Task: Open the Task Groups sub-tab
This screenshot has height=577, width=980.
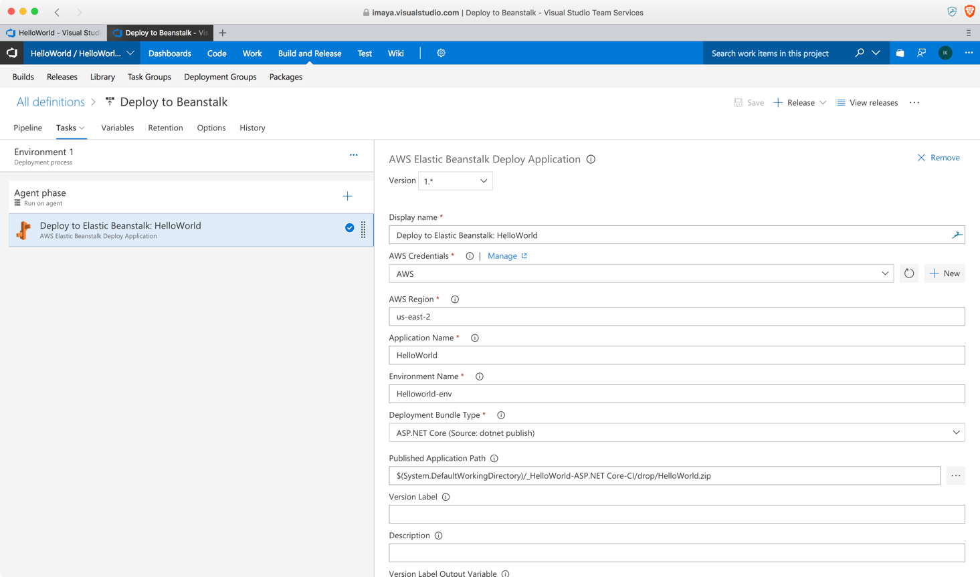Action: coord(149,77)
